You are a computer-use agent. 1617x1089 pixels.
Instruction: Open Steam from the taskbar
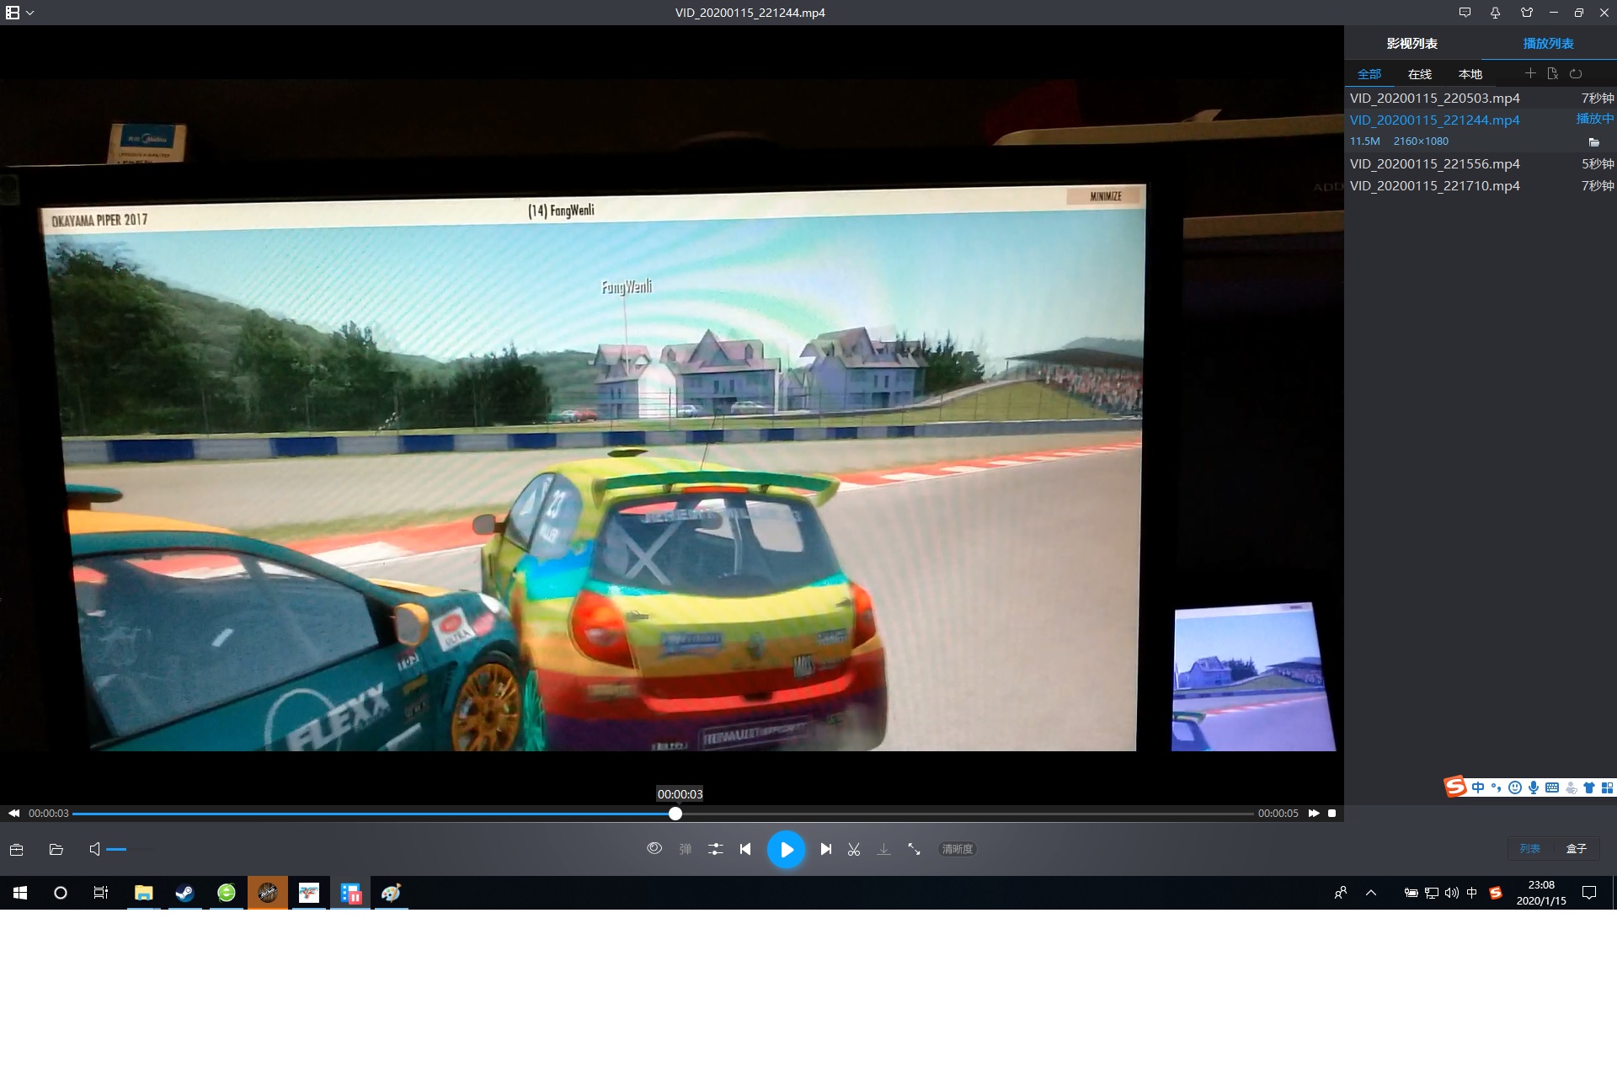(184, 893)
